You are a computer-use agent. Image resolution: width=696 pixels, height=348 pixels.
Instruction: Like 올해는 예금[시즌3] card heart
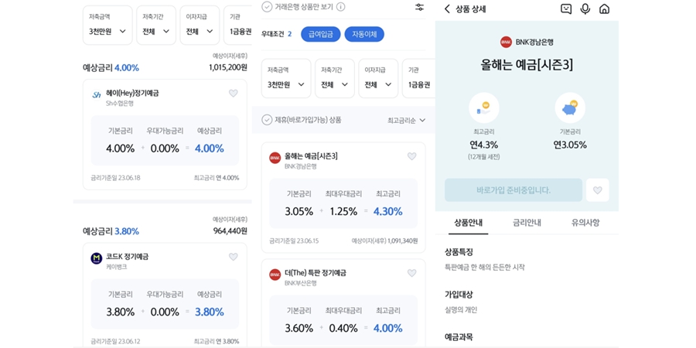pos(412,156)
